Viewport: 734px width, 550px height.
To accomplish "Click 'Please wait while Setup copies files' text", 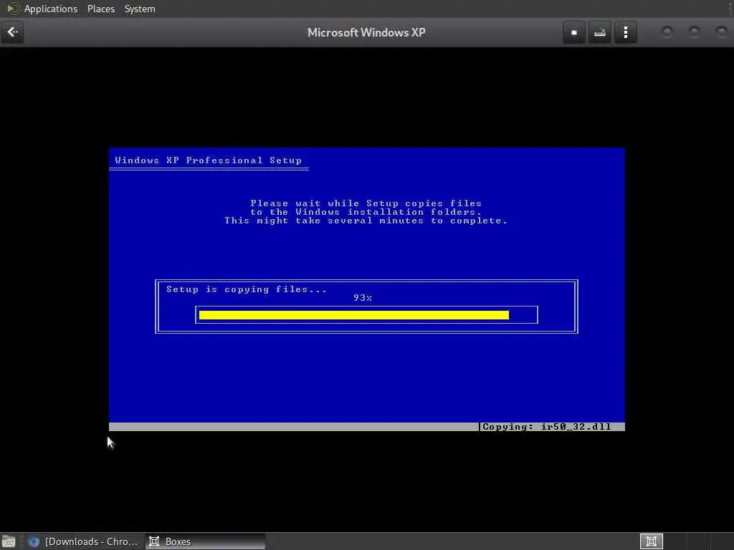I will pyautogui.click(x=366, y=203).
